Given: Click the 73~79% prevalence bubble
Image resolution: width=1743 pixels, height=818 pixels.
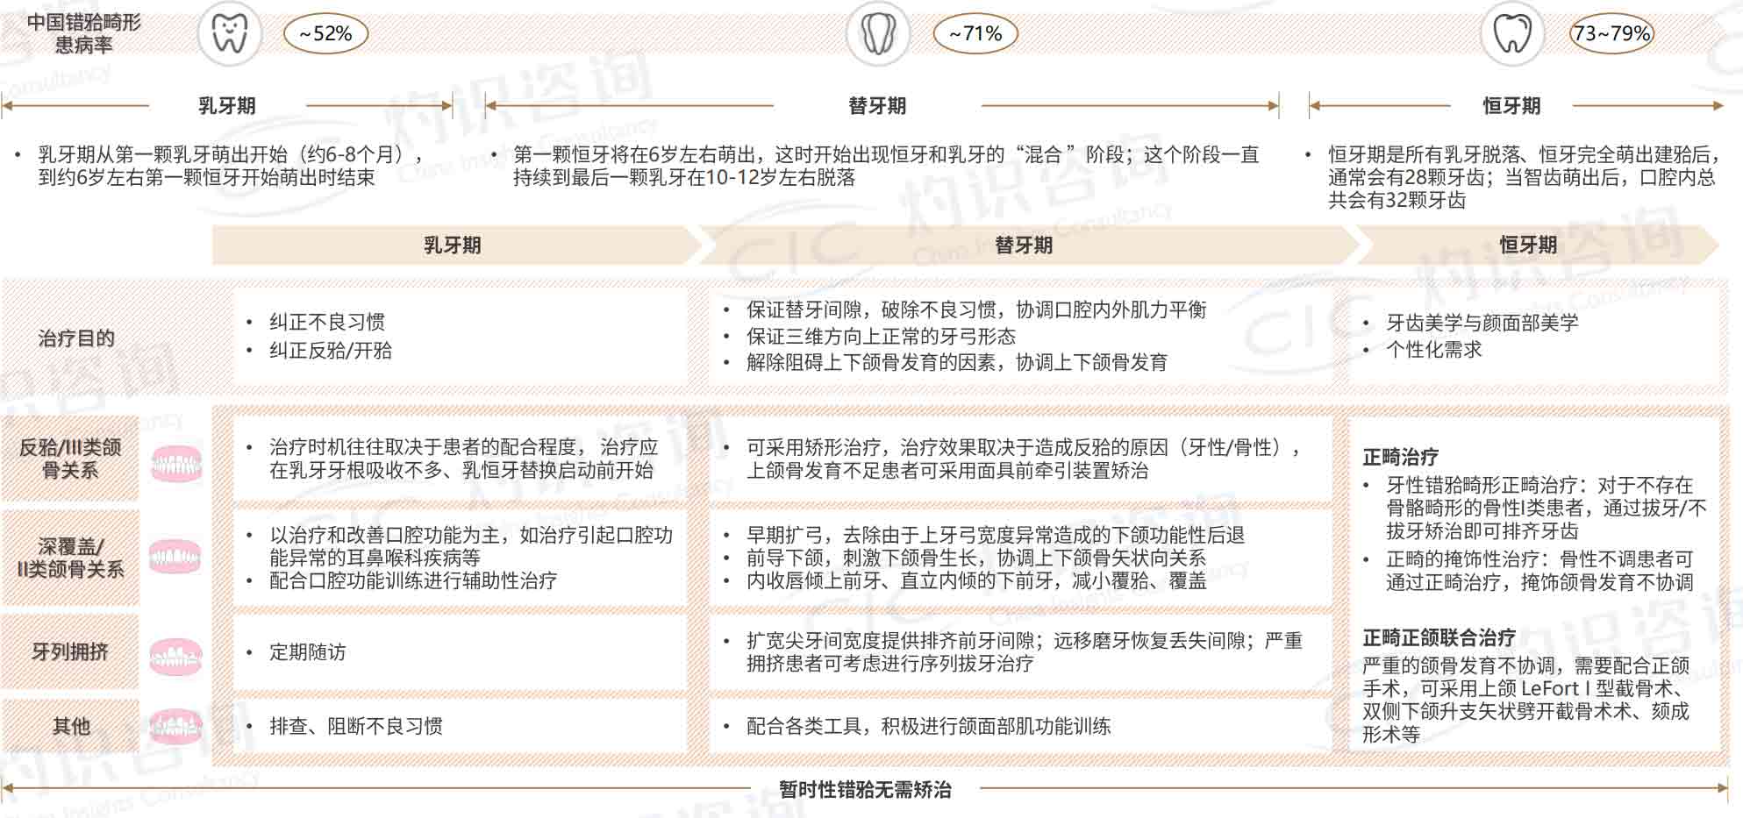Looking at the screenshot, I should pyautogui.click(x=1611, y=33).
